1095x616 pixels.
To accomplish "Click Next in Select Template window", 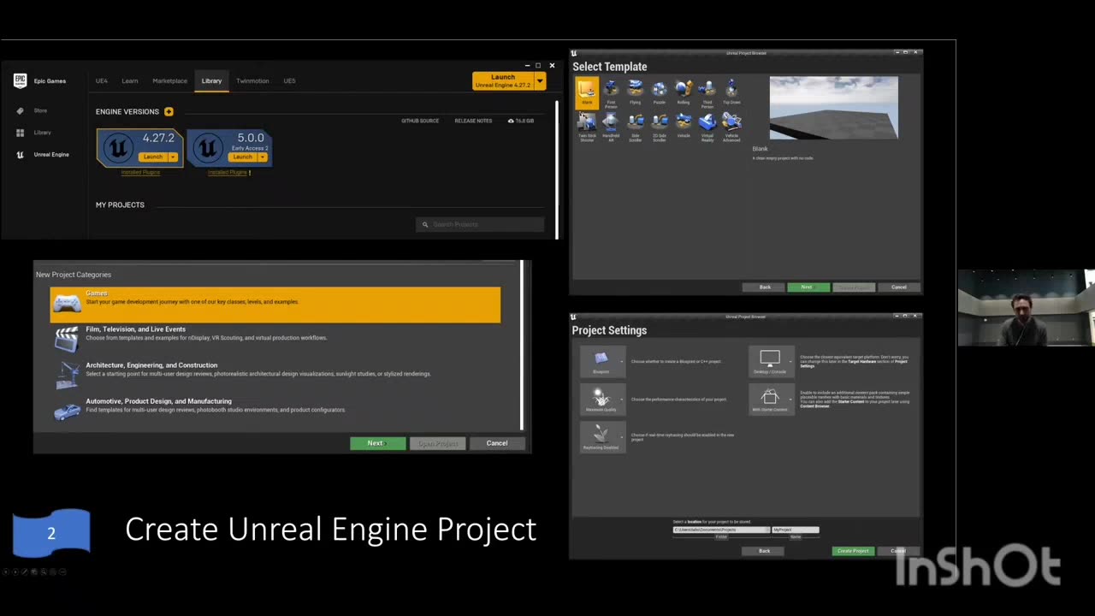I will pyautogui.click(x=808, y=287).
